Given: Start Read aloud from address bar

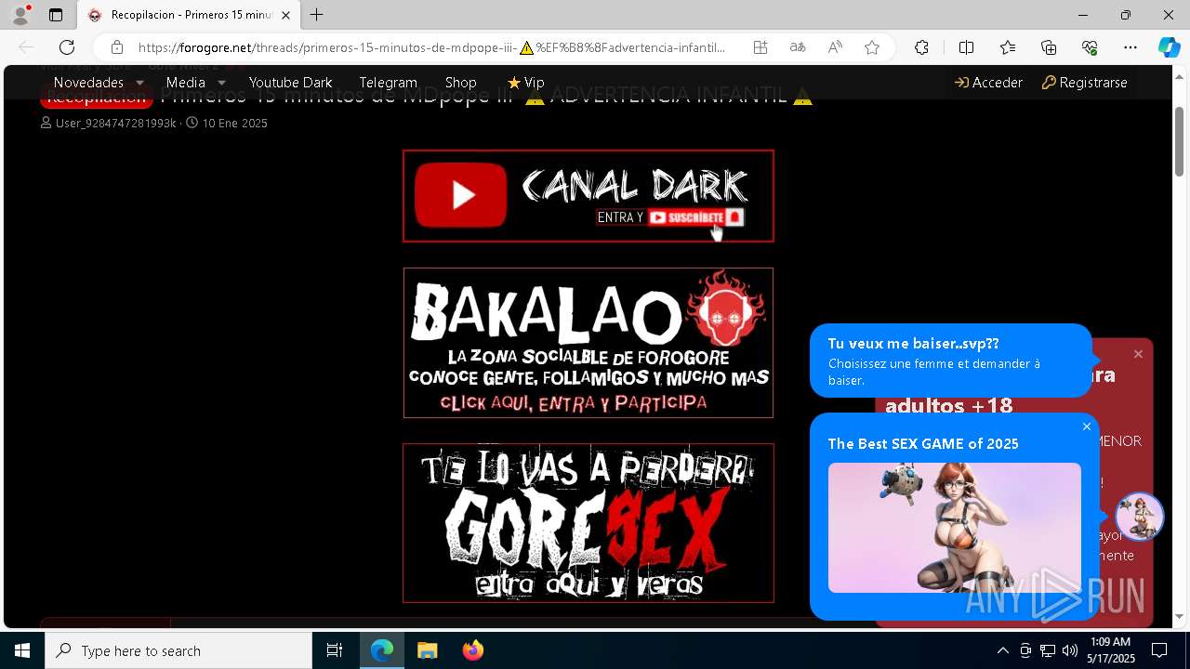Looking at the screenshot, I should [x=835, y=47].
